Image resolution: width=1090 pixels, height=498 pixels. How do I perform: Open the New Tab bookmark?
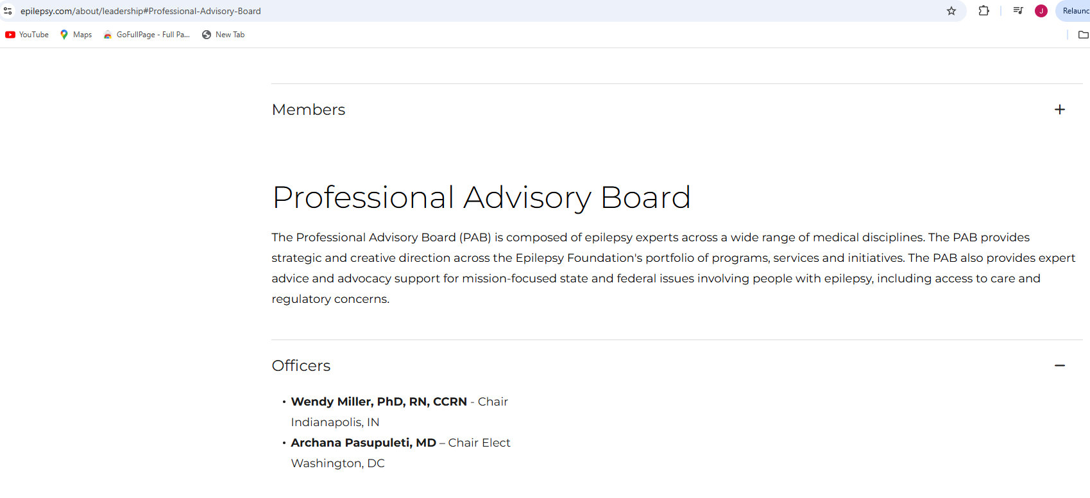coord(223,35)
